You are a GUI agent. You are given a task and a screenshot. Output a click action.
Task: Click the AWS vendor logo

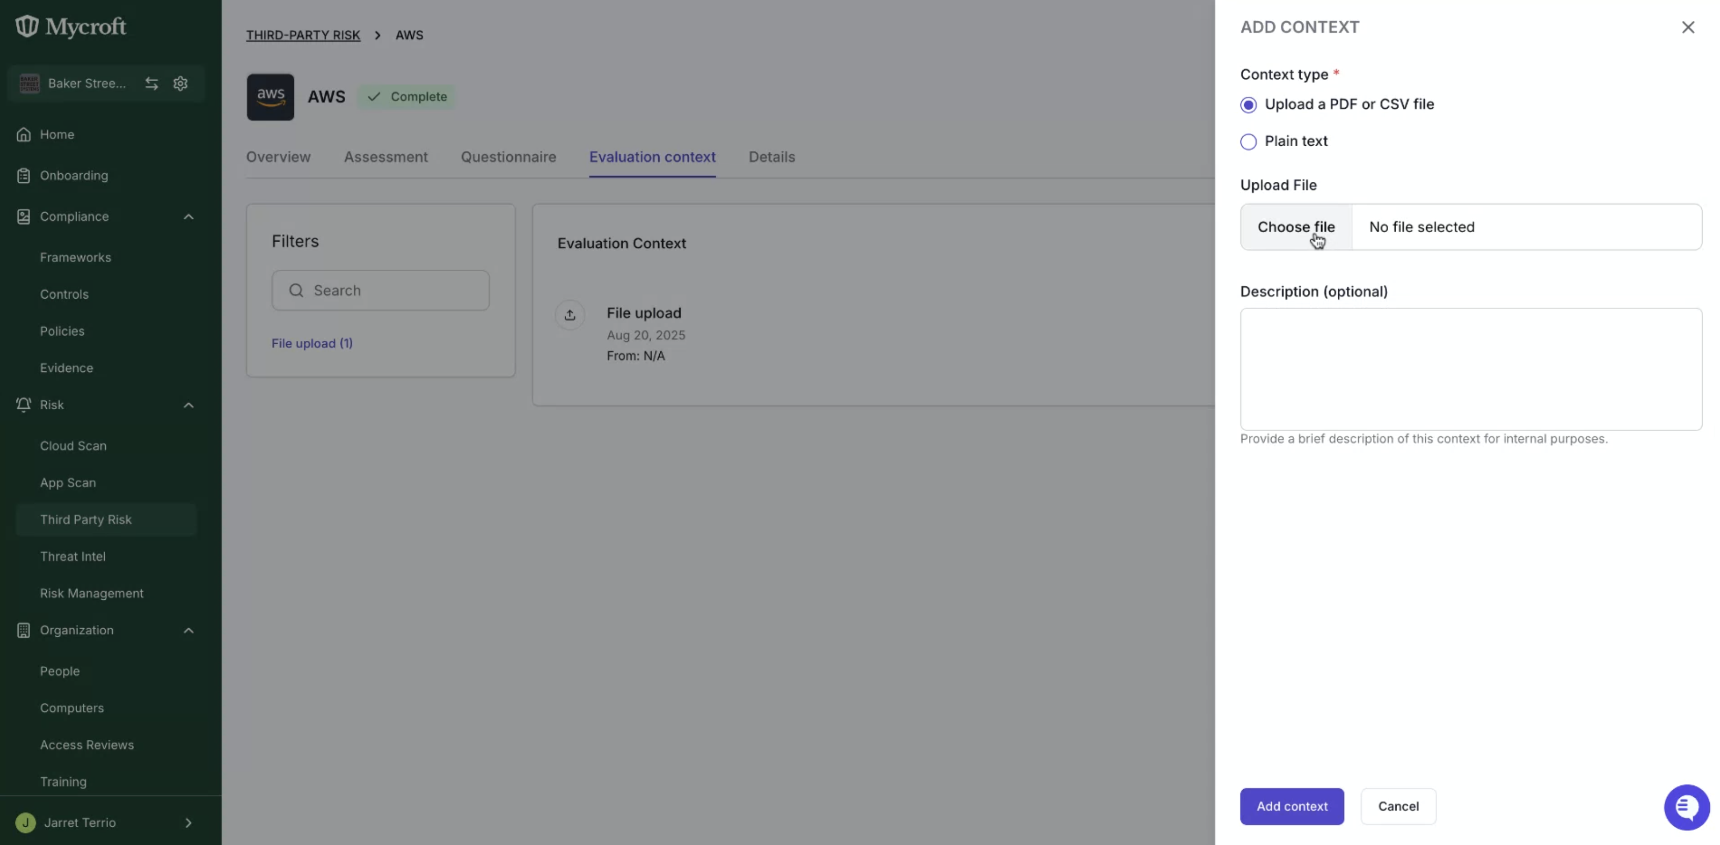pyautogui.click(x=270, y=96)
